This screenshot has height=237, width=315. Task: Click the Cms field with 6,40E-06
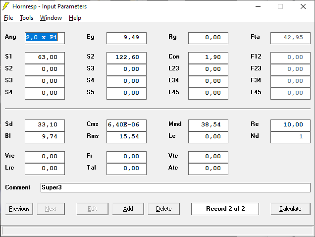(127, 125)
